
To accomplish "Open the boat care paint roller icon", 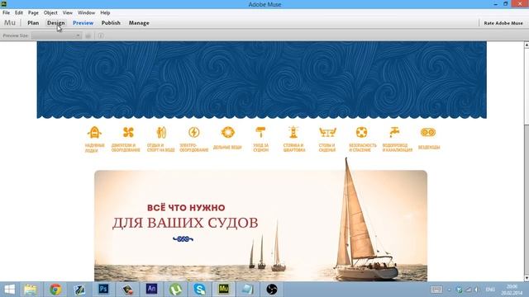I will pyautogui.click(x=260, y=132).
